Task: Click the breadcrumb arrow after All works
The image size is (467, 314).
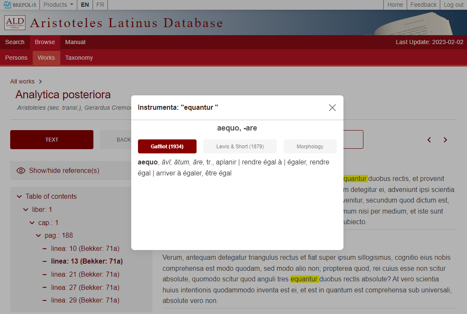Action: click(x=40, y=81)
